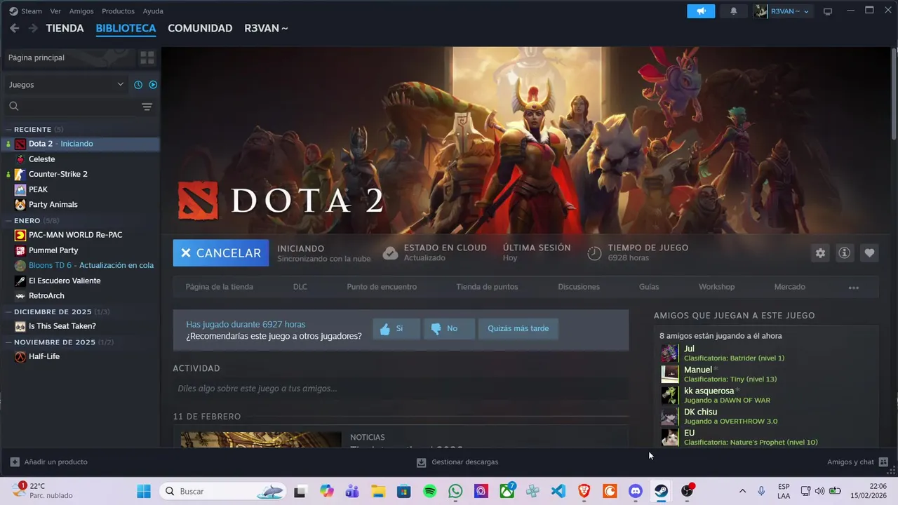The image size is (898, 505).
Task: Expand the Juegos category dropdown
Action: (x=67, y=85)
